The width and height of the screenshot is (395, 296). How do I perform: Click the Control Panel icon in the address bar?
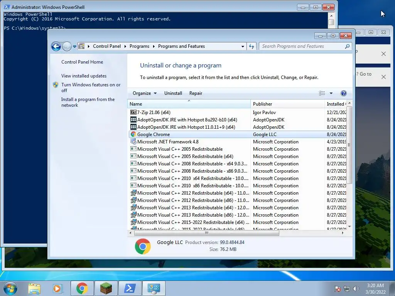coord(82,46)
